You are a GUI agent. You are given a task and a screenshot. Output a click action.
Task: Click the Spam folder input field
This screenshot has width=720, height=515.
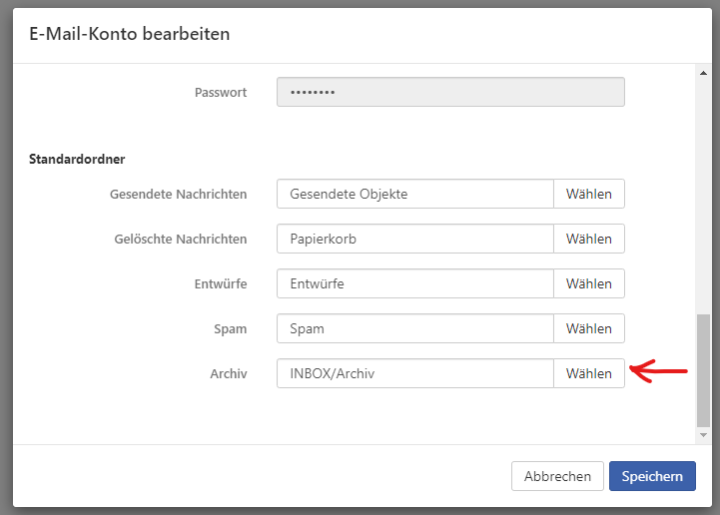(414, 328)
